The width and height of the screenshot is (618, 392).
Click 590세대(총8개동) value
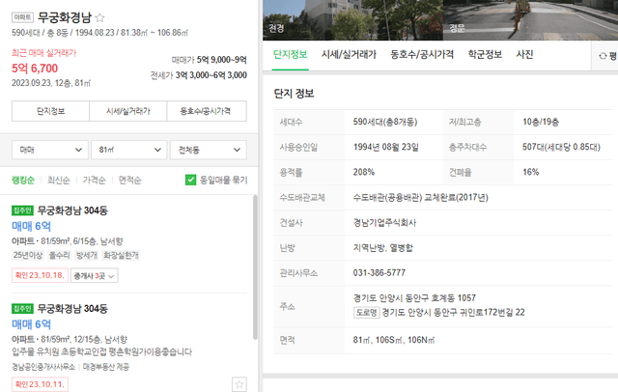pos(385,122)
